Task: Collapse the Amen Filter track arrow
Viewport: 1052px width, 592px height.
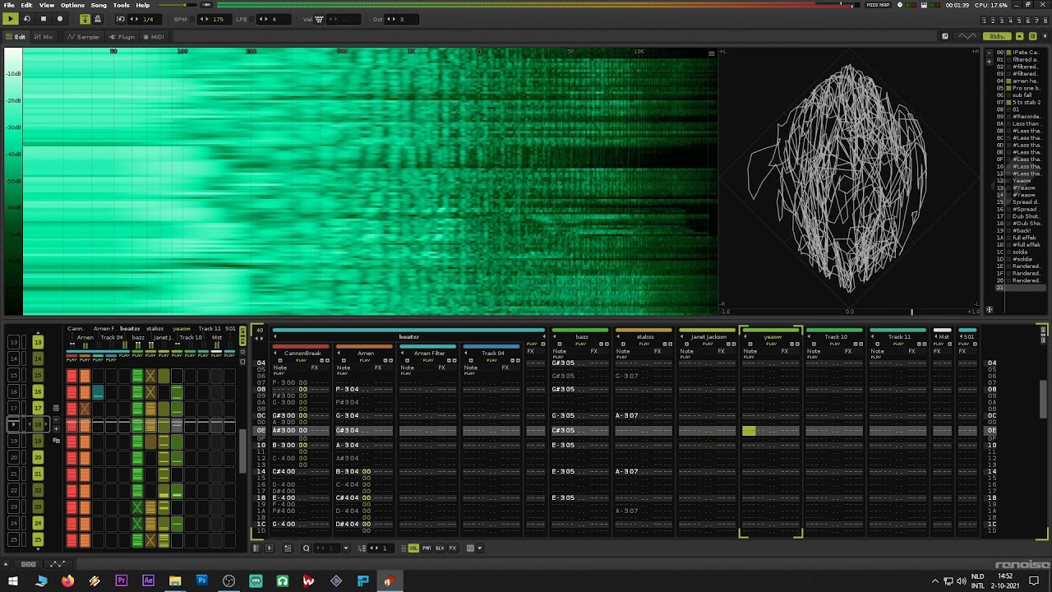Action: (x=404, y=353)
